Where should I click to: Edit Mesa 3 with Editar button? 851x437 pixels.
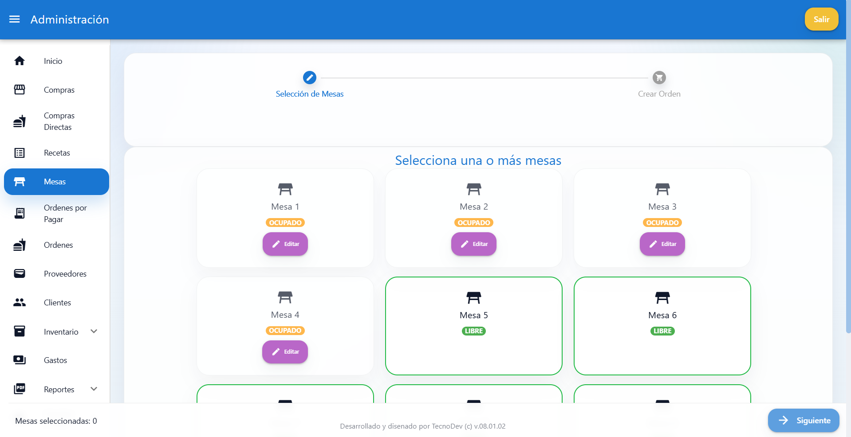[662, 244]
